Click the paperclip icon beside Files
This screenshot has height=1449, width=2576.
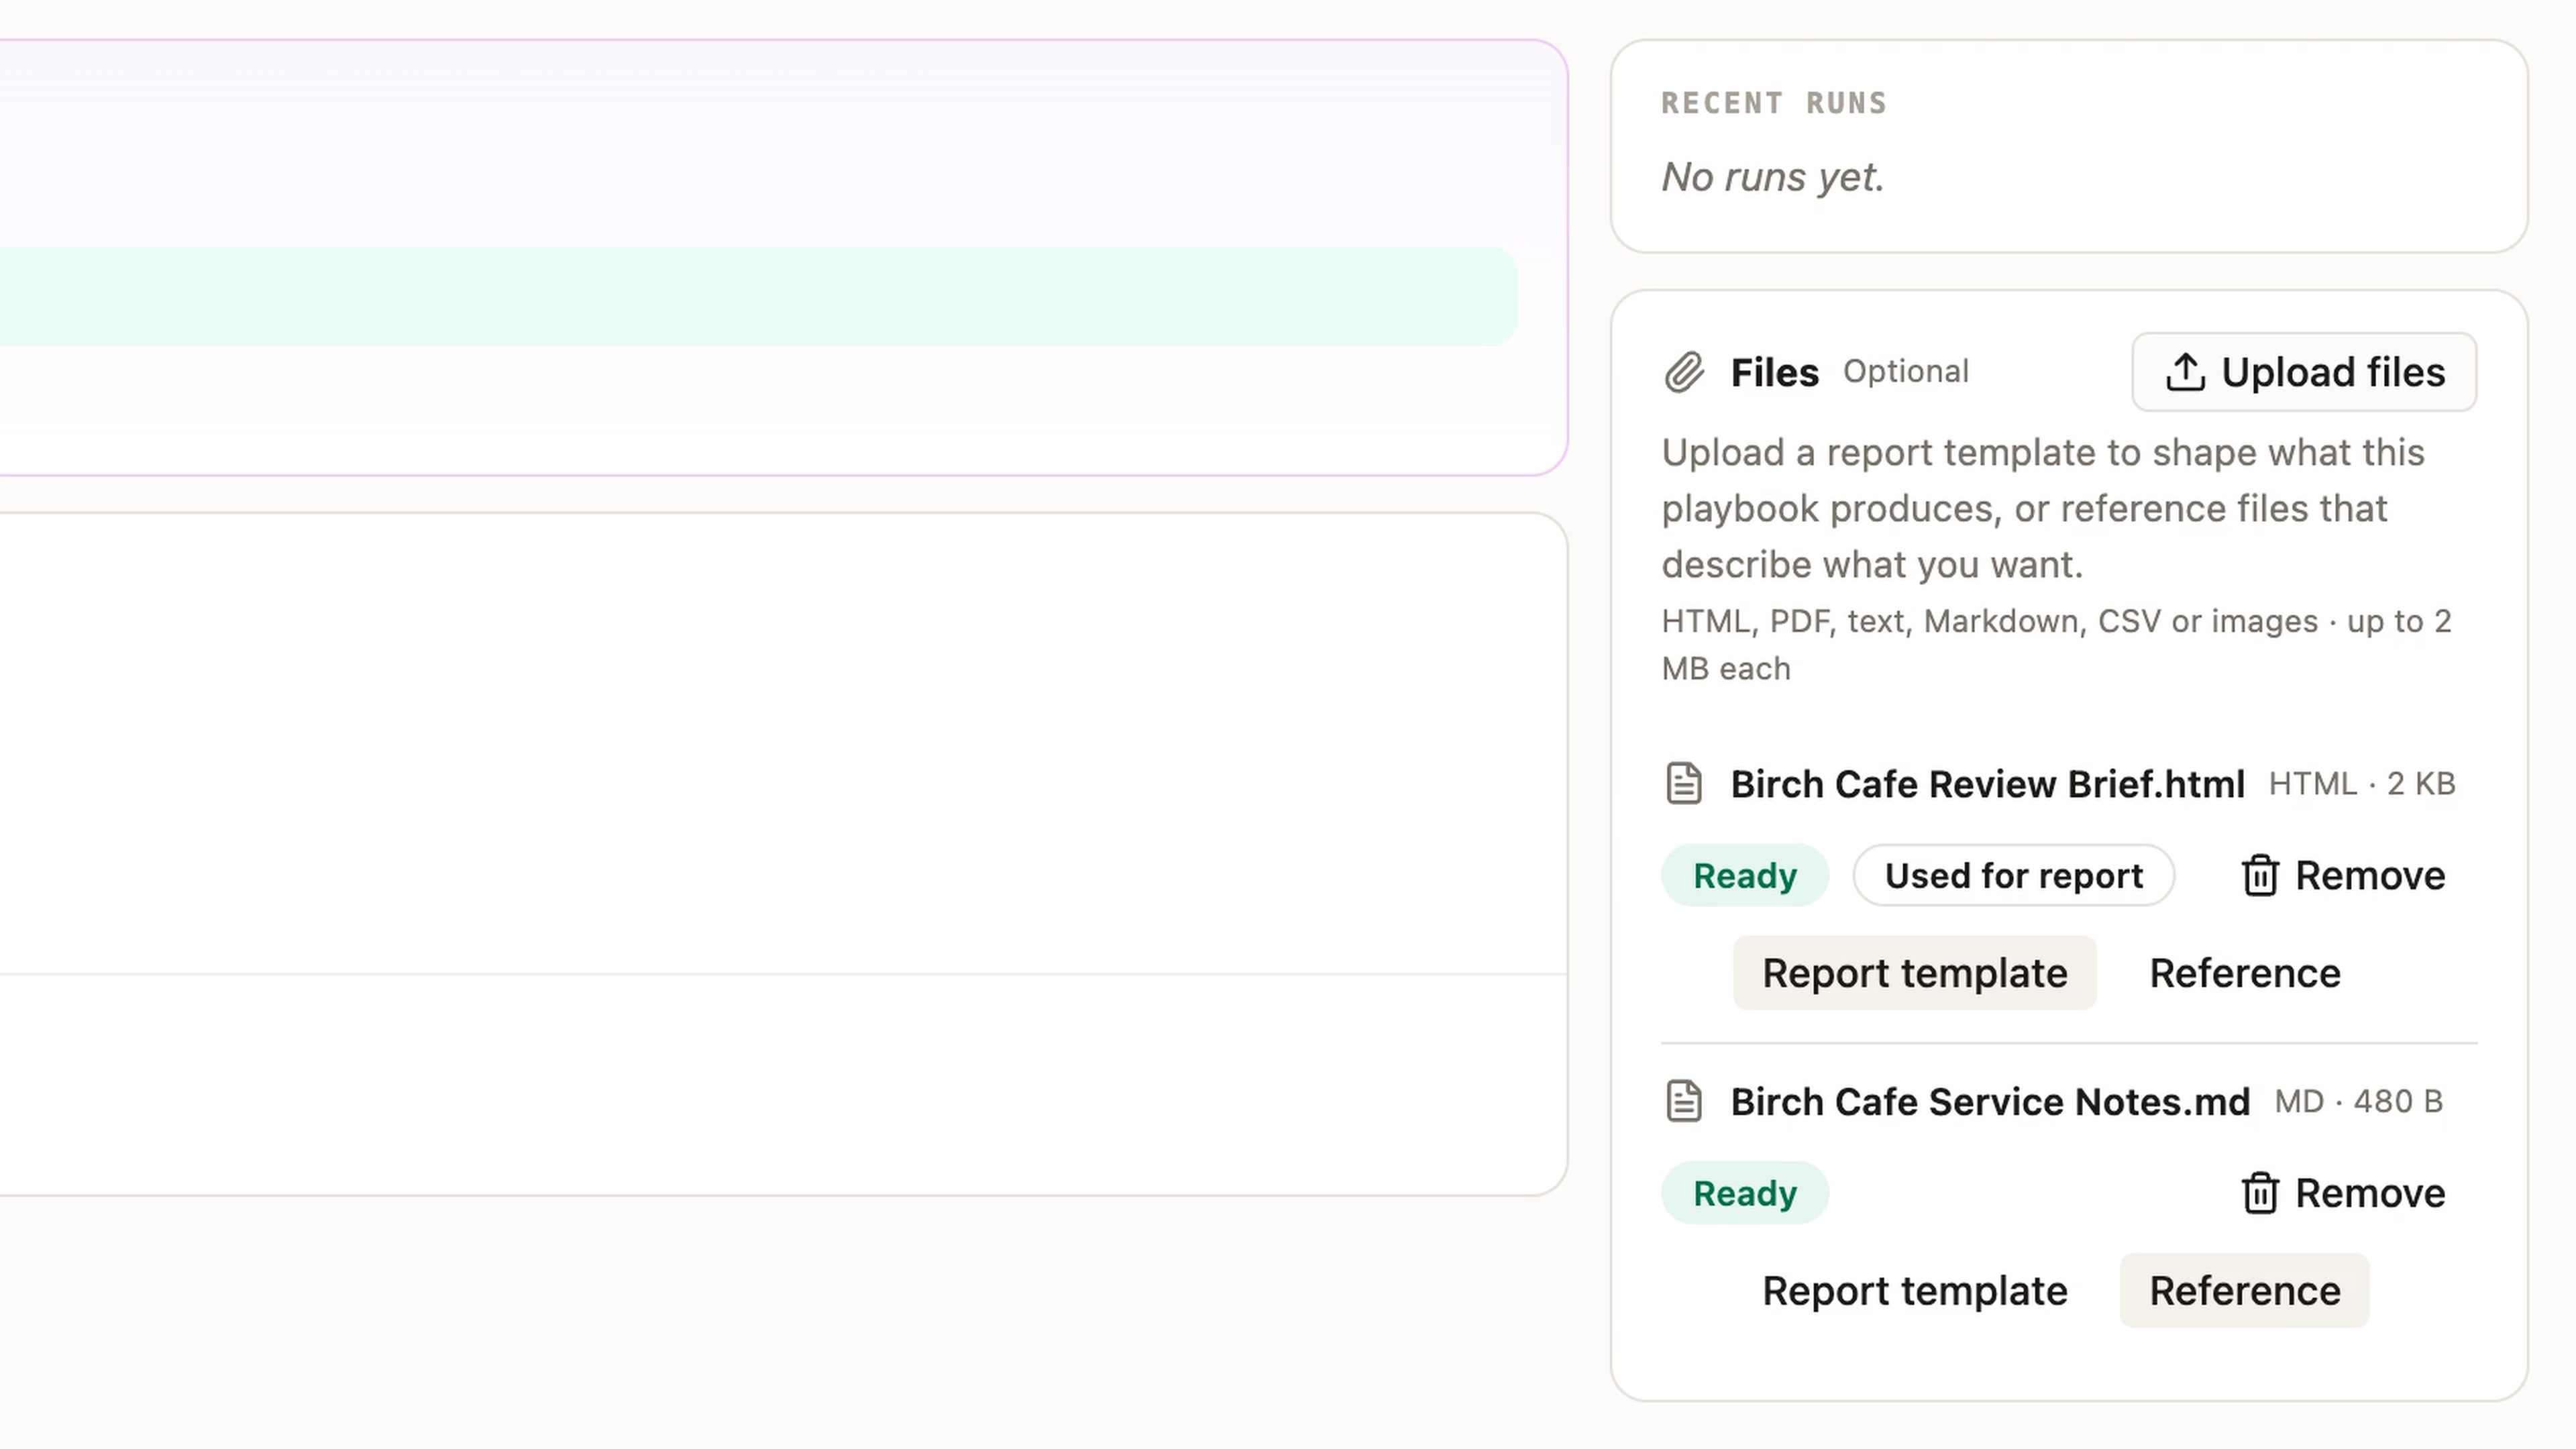1684,372
